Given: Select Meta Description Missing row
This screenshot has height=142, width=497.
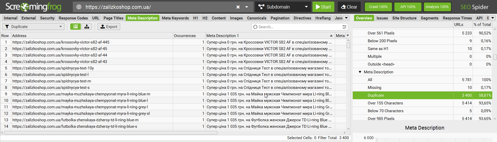Looking at the screenshot, I should (x=422, y=87).
